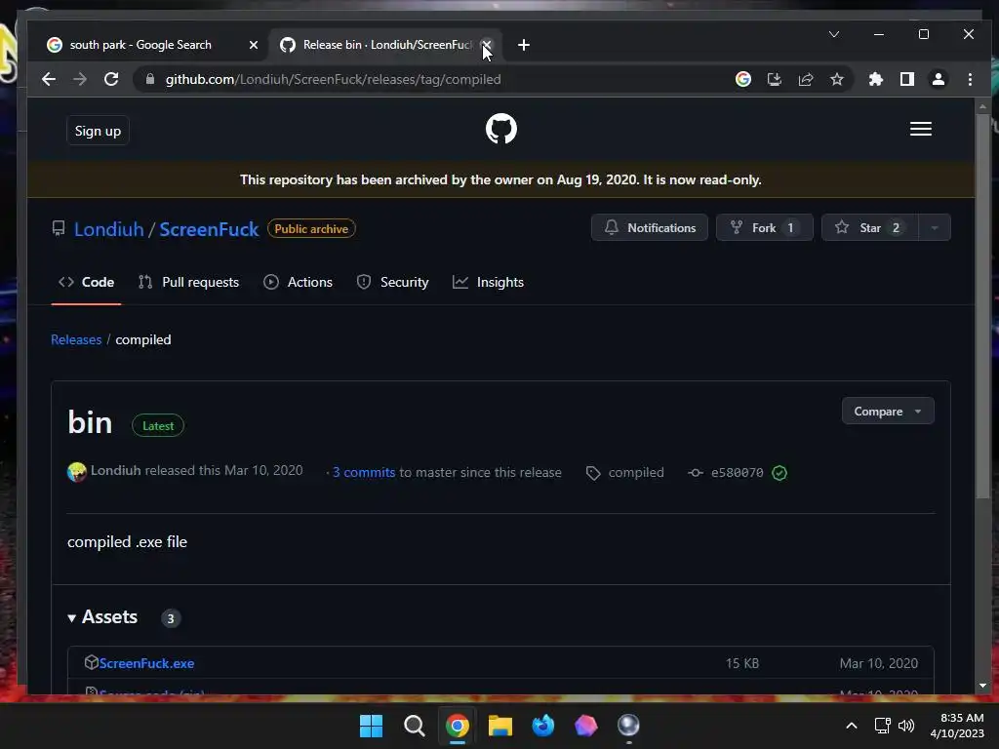Viewport: 999px width, 749px height.
Task: Open the Chrome profile icon
Action: 939,79
